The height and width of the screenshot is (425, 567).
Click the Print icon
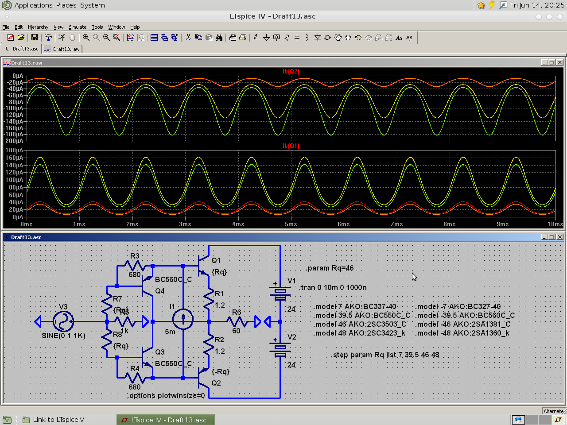[x=243, y=38]
